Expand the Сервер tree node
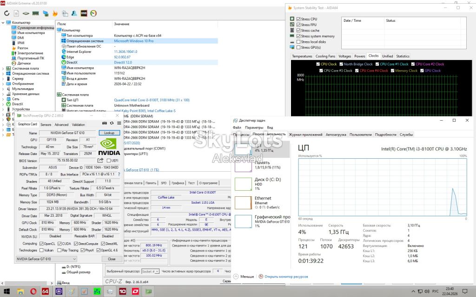This screenshot has height=297, width=476. 3,78
